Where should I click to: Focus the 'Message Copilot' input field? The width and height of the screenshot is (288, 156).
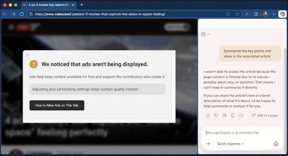click(x=242, y=133)
